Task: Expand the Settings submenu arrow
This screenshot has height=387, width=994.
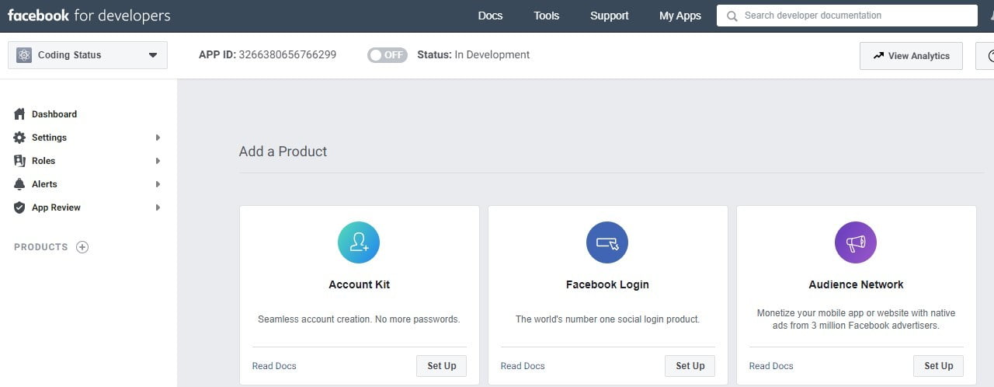Action: coord(158,138)
